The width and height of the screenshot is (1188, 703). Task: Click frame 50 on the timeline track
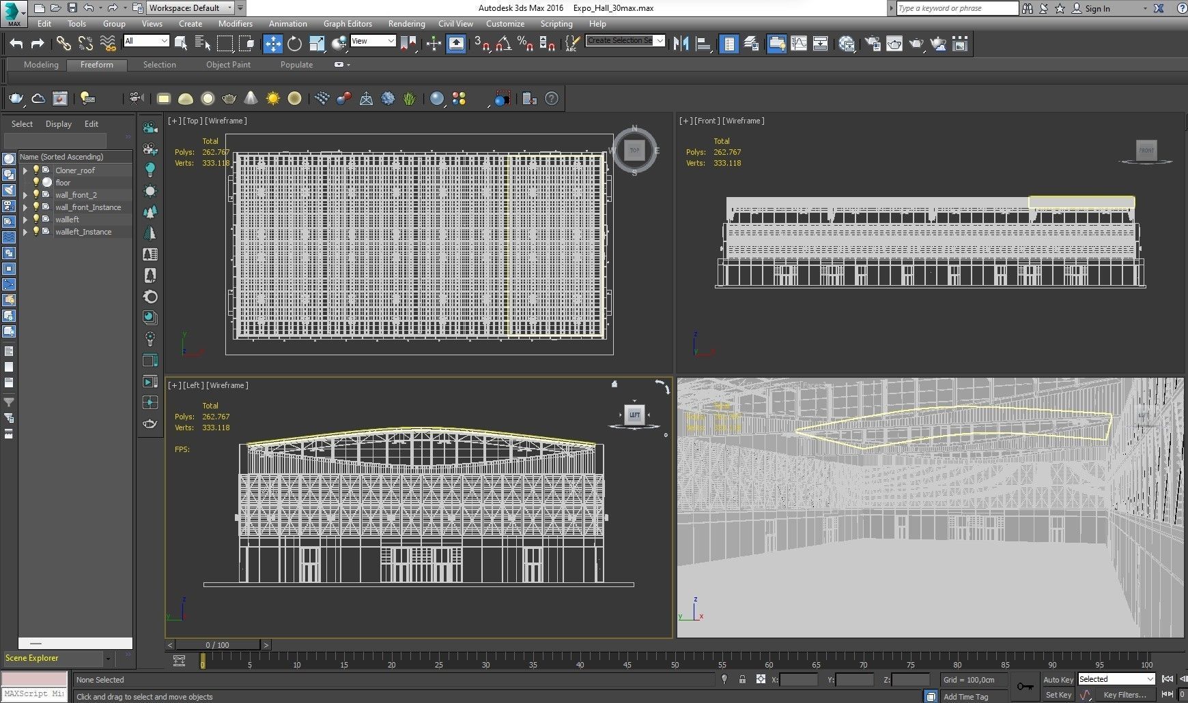pyautogui.click(x=675, y=661)
